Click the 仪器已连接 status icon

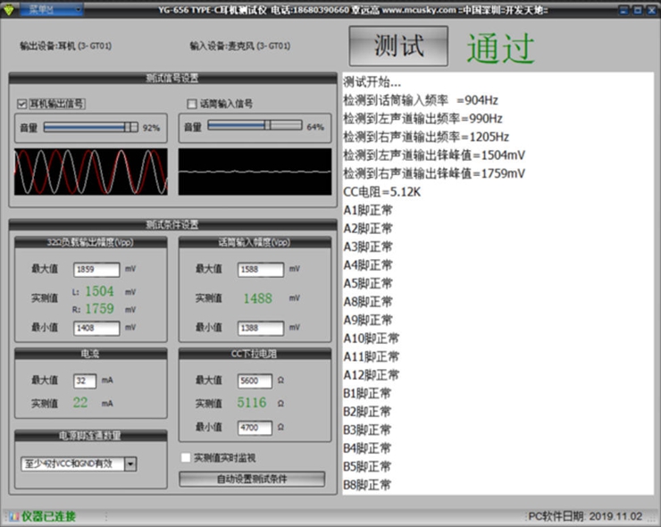click(x=14, y=516)
